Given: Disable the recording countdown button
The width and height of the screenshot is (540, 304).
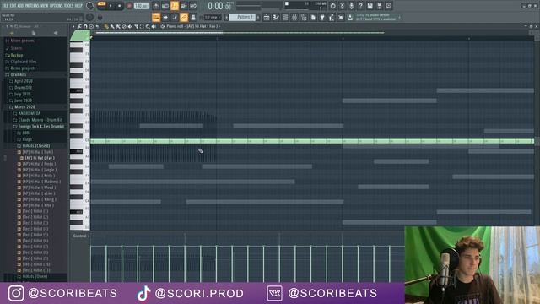Looking at the screenshot, I should 175,6.
